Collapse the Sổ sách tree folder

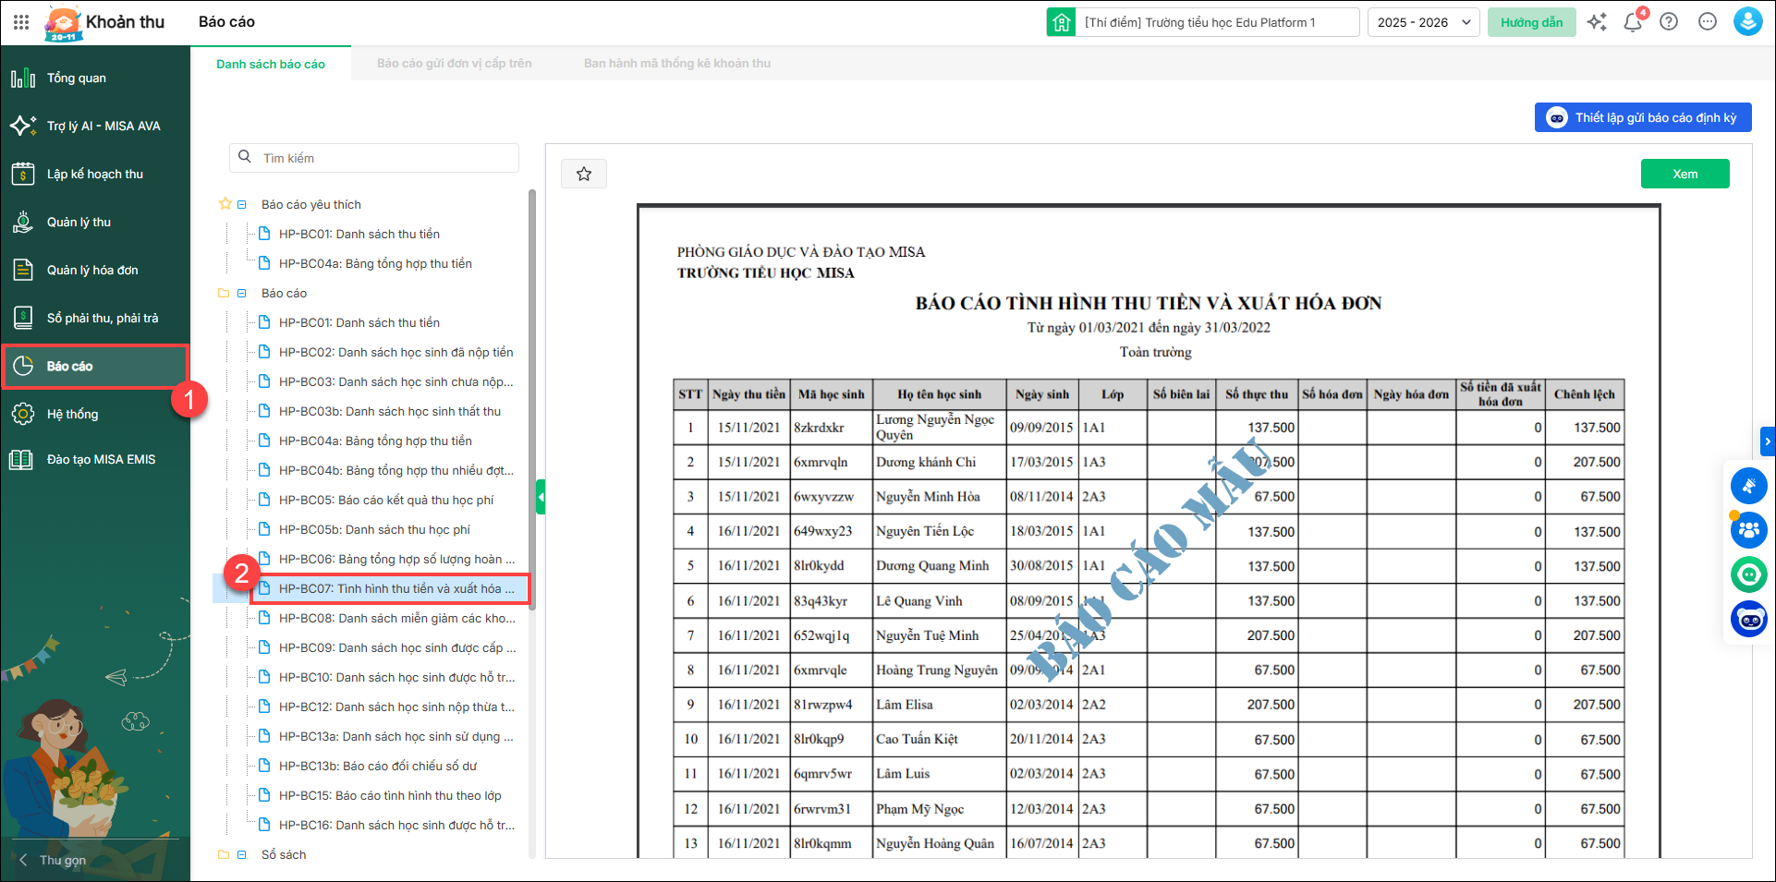pos(242,854)
